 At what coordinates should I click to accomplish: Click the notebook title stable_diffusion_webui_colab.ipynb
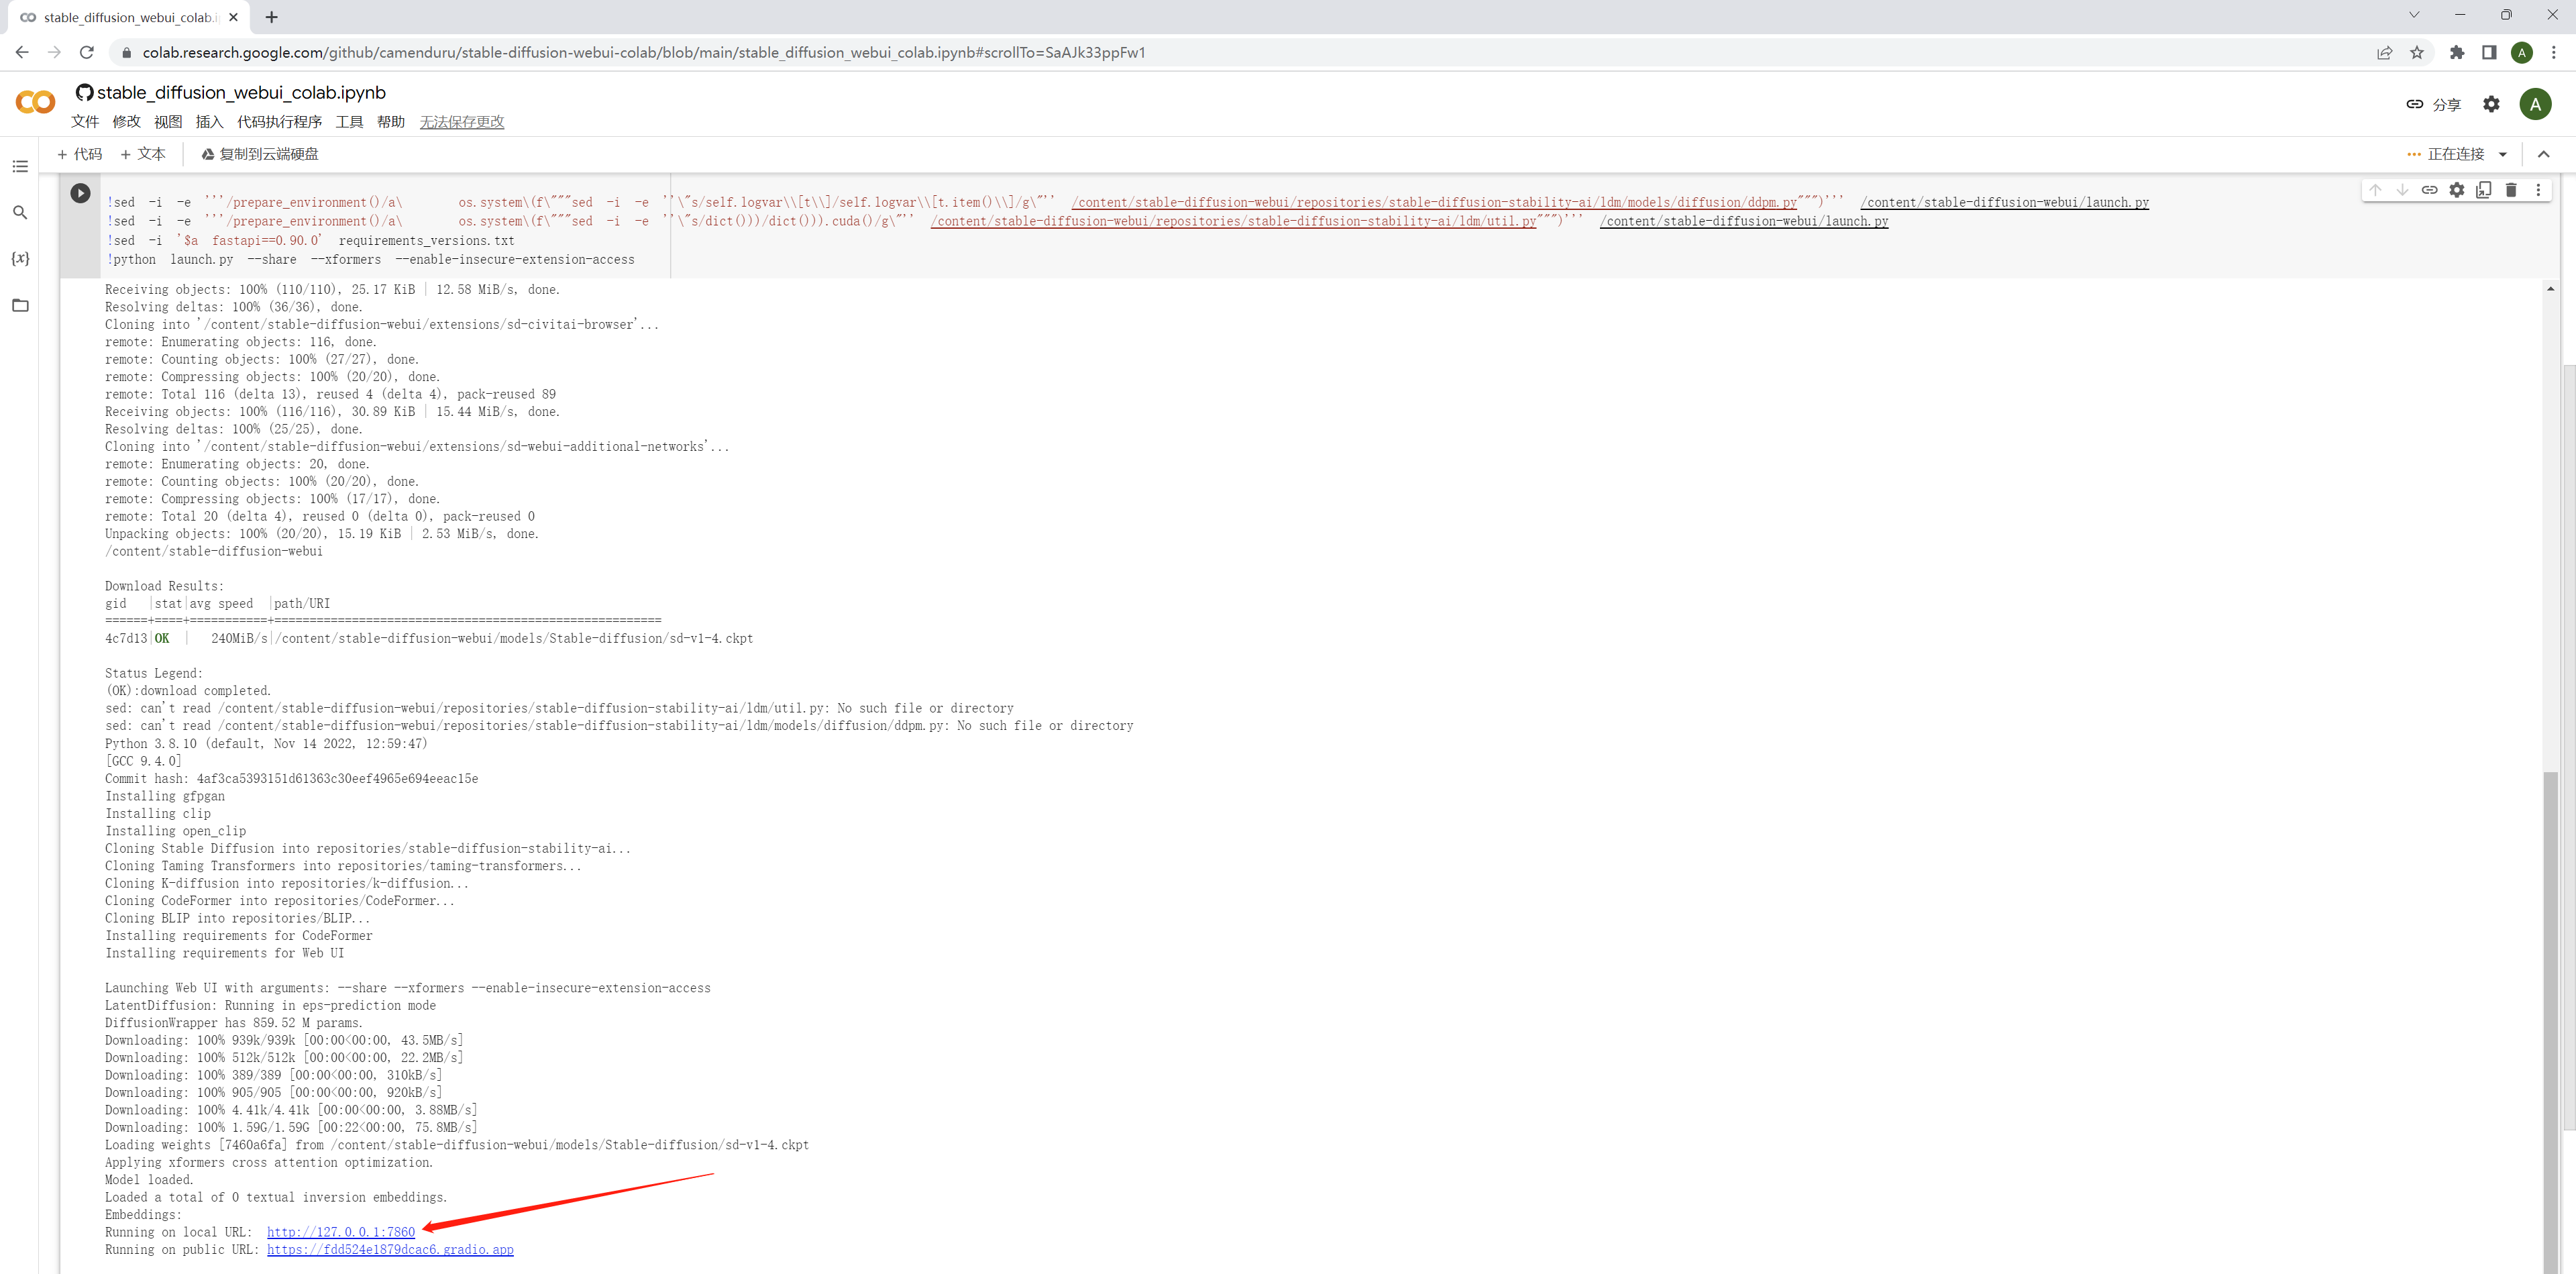pos(241,92)
